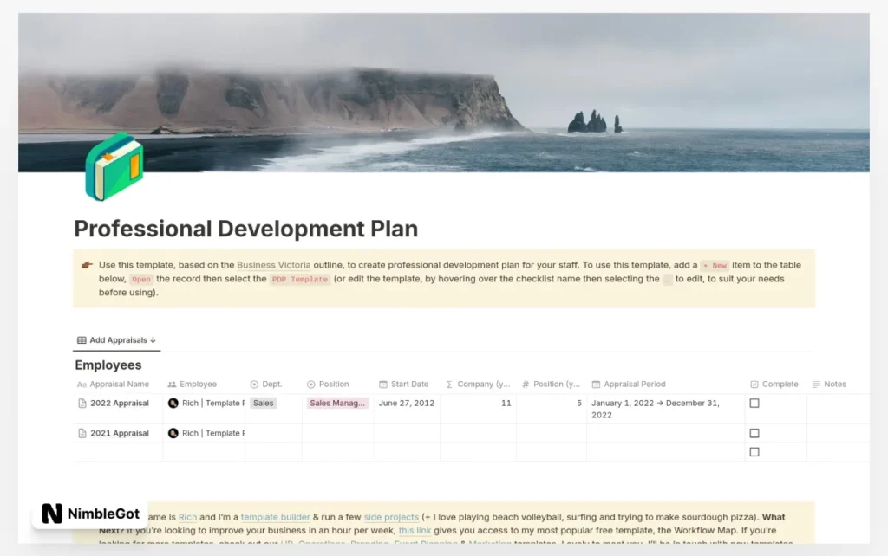This screenshot has height=556, width=888.
Task: Click the Sales department tag
Action: click(264, 404)
